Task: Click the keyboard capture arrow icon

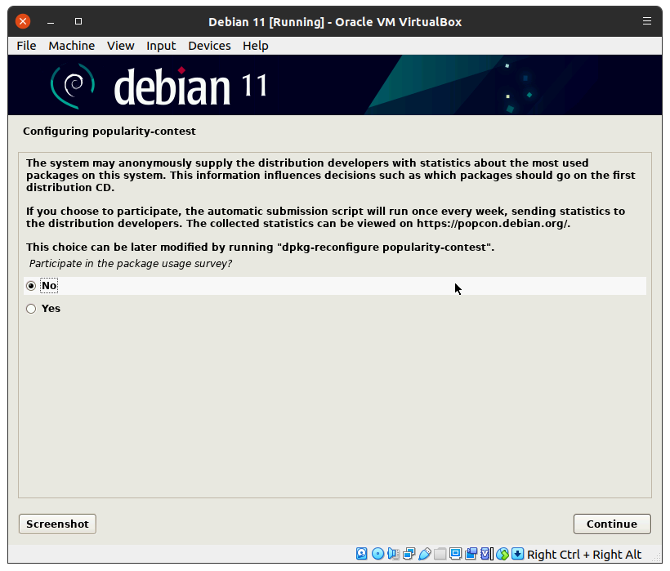Action: pyautogui.click(x=518, y=554)
